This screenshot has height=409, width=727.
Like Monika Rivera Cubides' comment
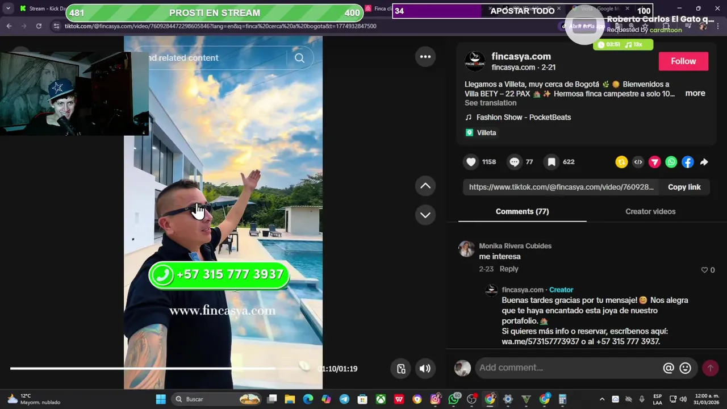coord(705,270)
